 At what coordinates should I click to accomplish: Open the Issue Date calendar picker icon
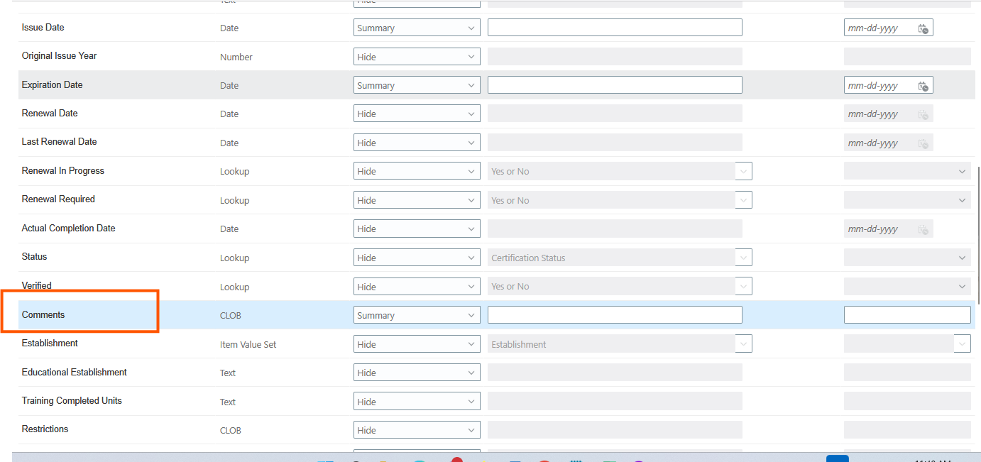(923, 28)
